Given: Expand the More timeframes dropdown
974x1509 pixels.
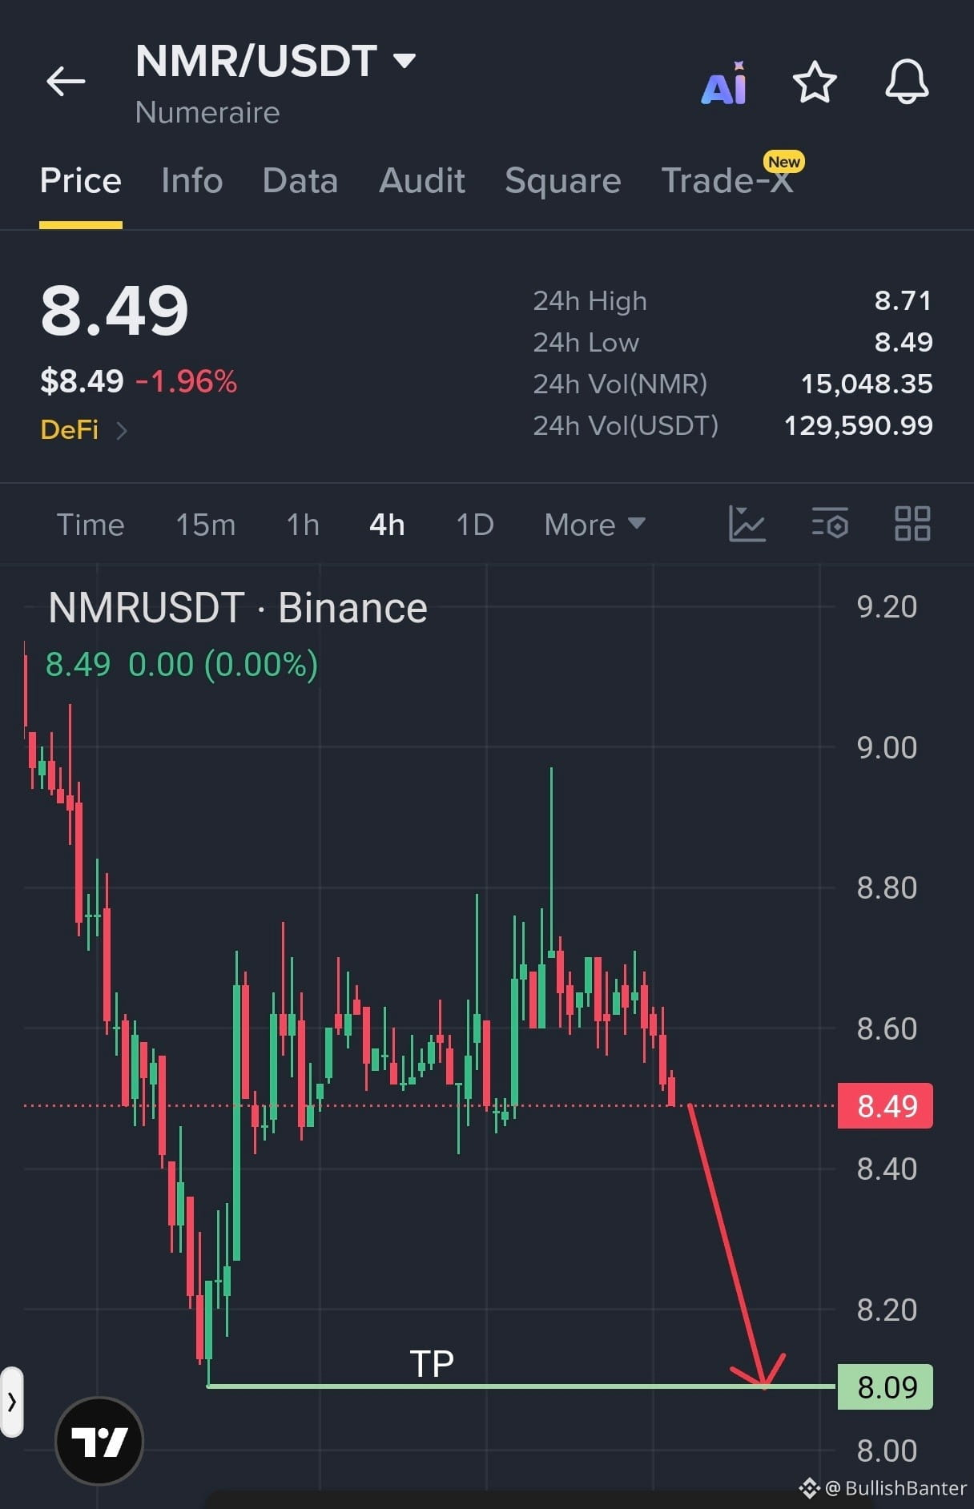Looking at the screenshot, I should point(594,525).
